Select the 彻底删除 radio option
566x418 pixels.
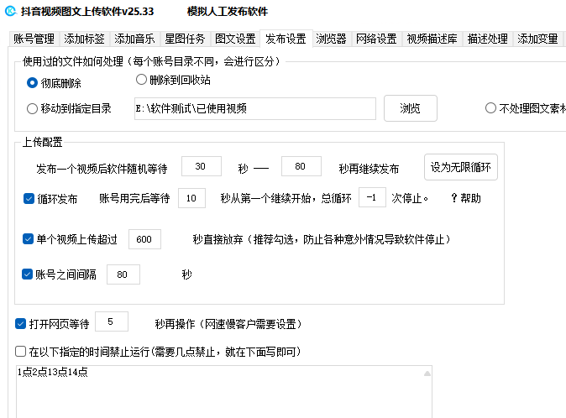33,83
